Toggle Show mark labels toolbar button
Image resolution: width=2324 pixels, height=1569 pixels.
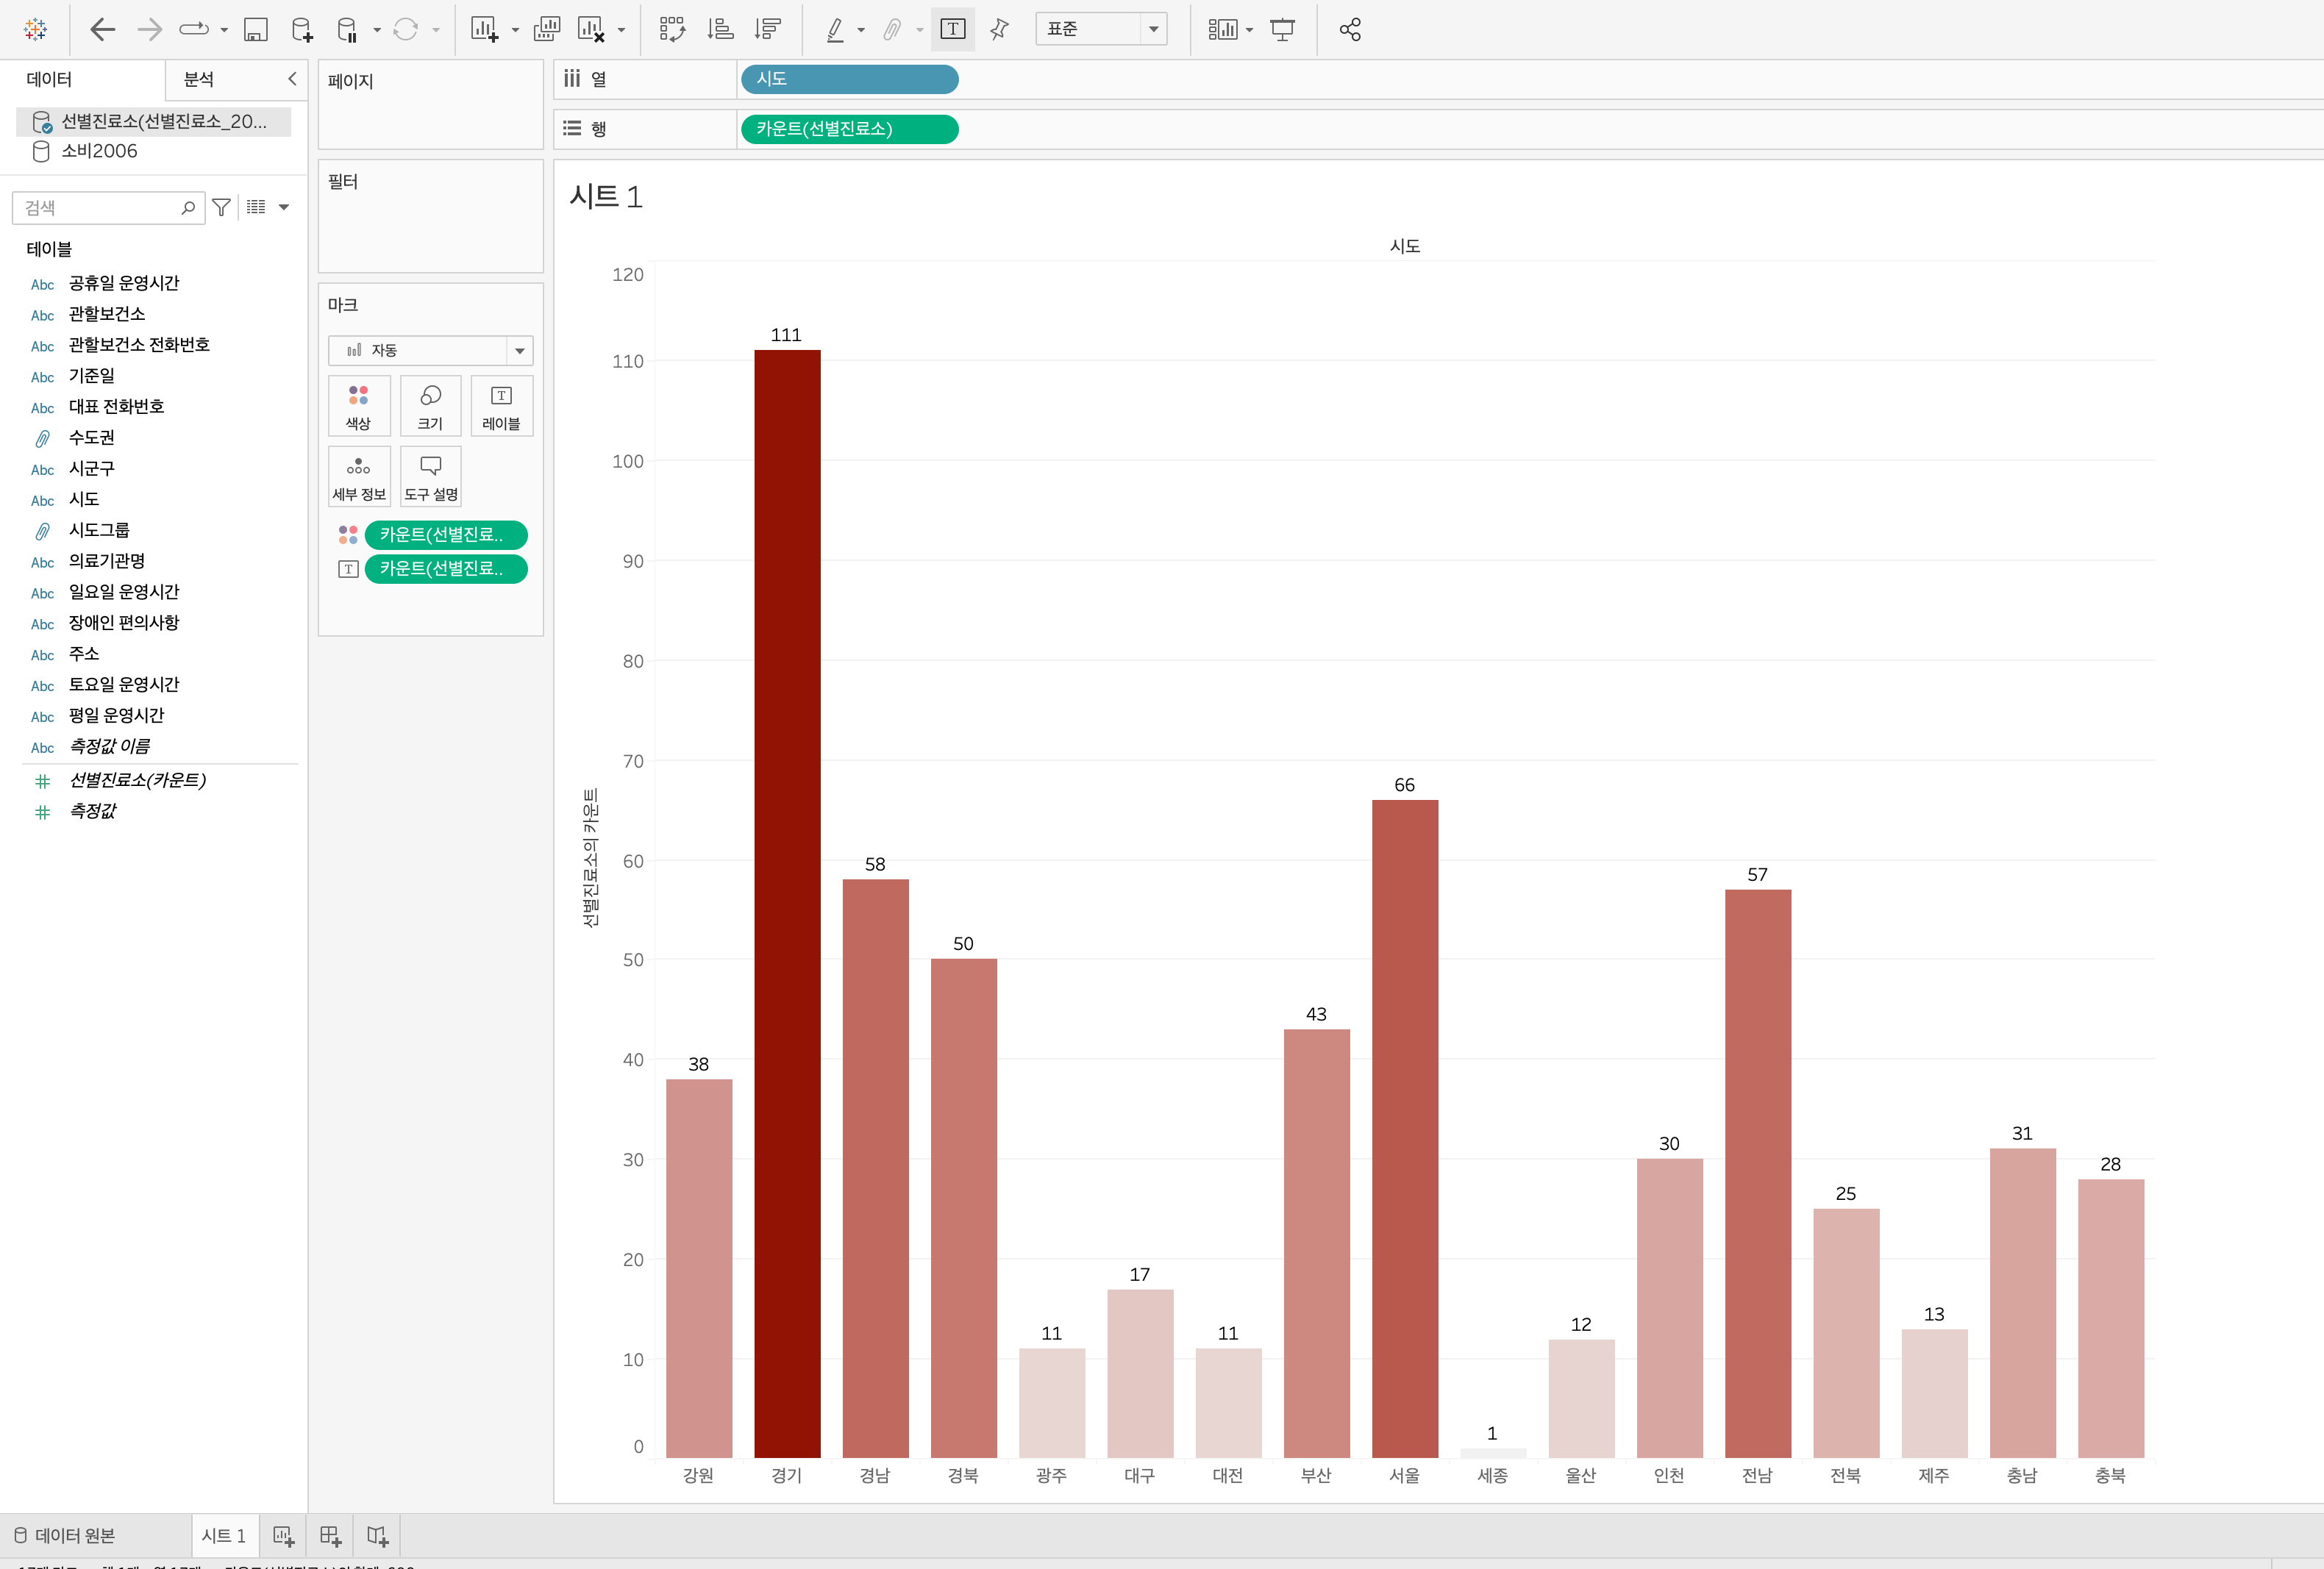tap(952, 30)
